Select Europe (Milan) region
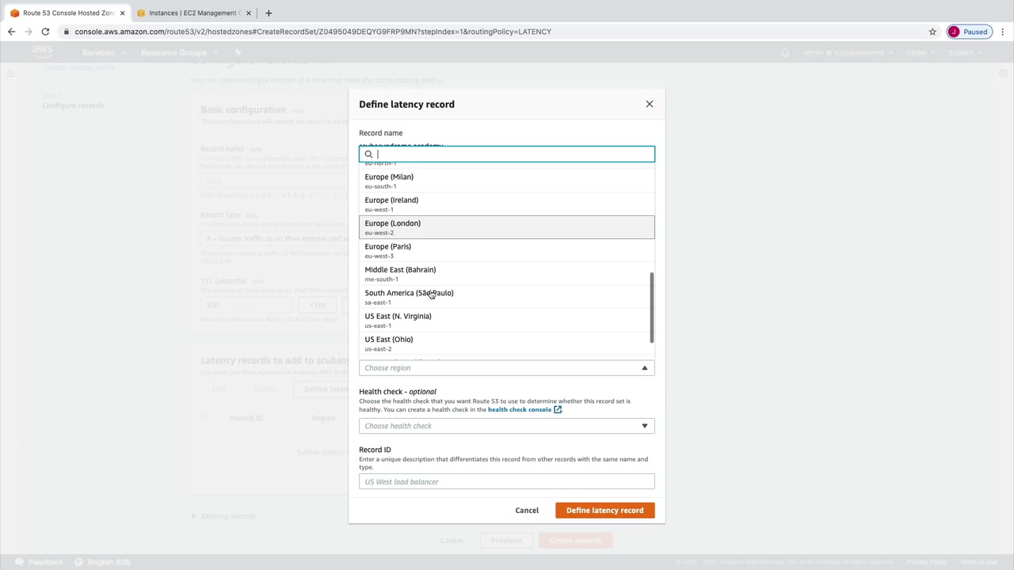The width and height of the screenshot is (1014, 570). (x=507, y=181)
